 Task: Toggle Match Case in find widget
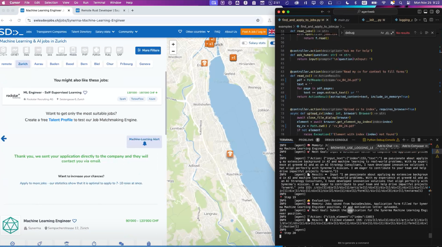(x=382, y=33)
